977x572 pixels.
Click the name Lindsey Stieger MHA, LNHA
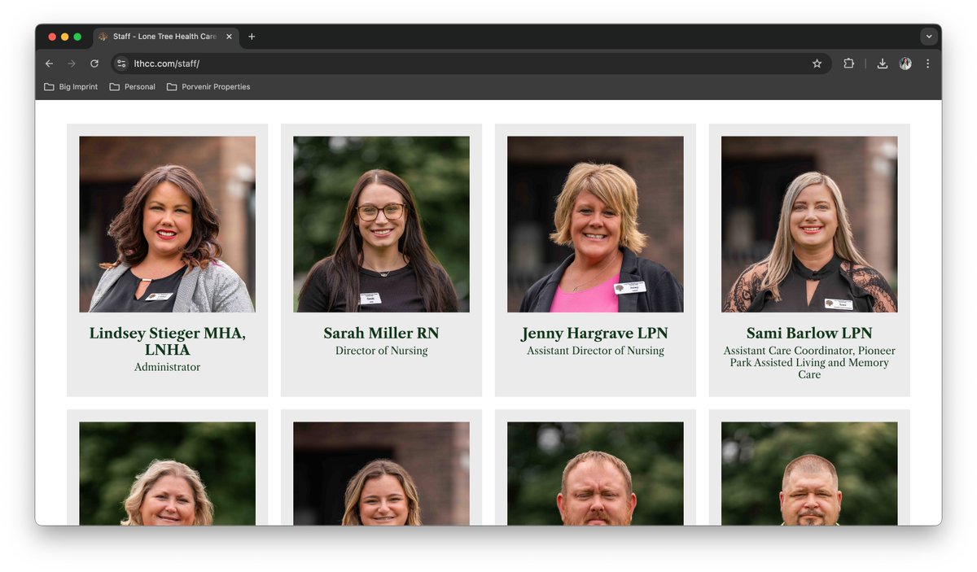click(167, 341)
